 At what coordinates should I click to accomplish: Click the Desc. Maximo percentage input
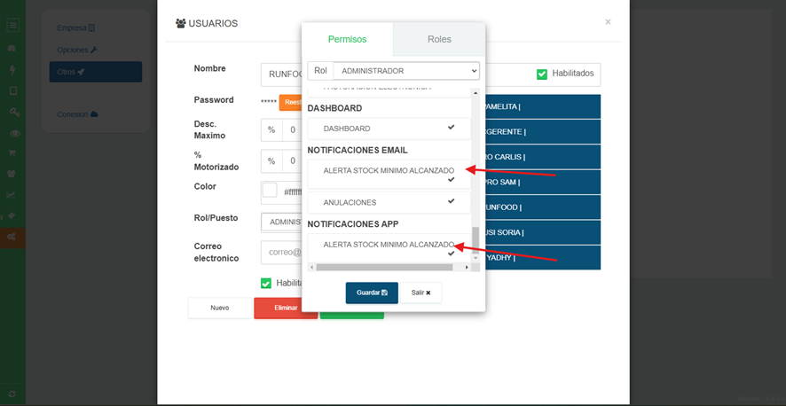pyautogui.click(x=292, y=130)
